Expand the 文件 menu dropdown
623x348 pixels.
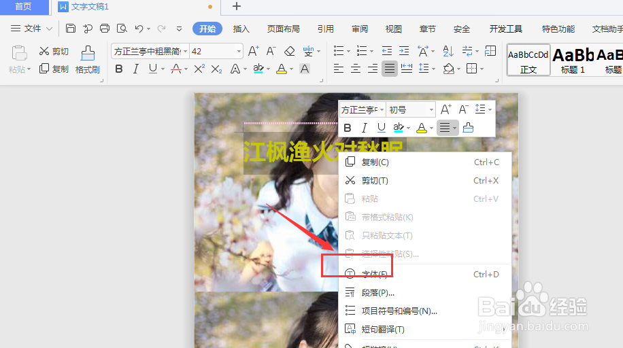click(x=49, y=29)
